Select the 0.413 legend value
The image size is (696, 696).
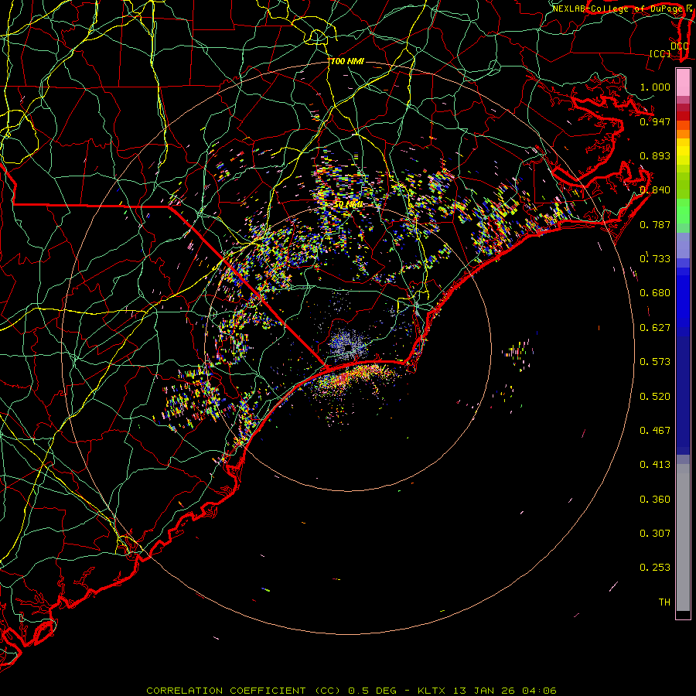pos(655,465)
